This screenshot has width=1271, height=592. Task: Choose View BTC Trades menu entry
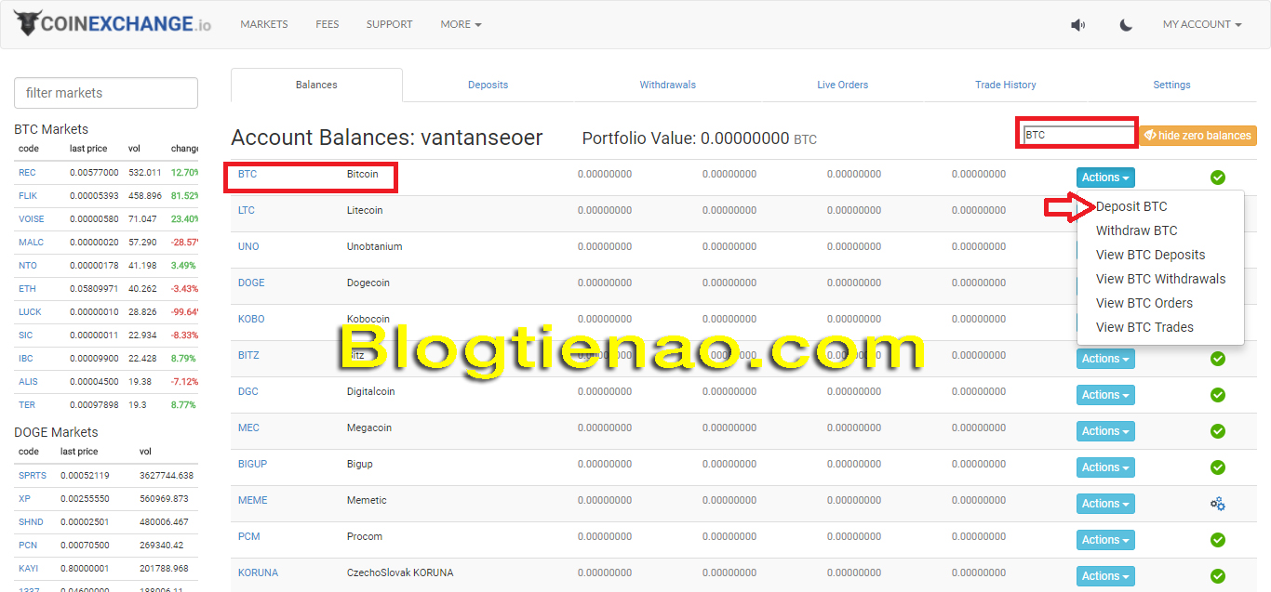[1144, 327]
